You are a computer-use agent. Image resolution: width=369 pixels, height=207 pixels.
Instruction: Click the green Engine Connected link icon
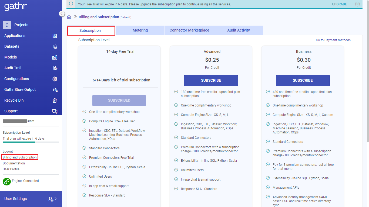7,181
